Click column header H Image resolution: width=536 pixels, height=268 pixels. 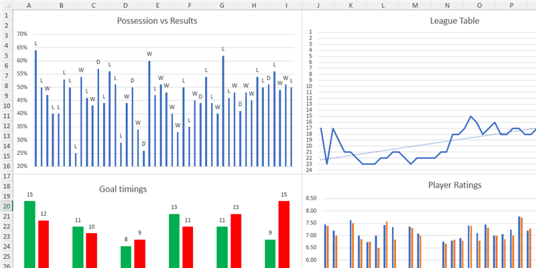point(254,5)
